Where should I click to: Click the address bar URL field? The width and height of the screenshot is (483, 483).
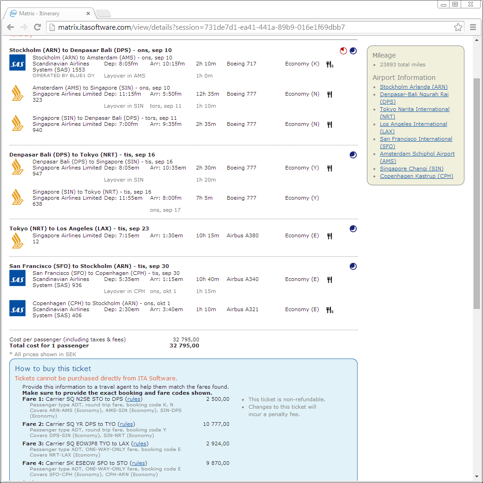click(251, 27)
